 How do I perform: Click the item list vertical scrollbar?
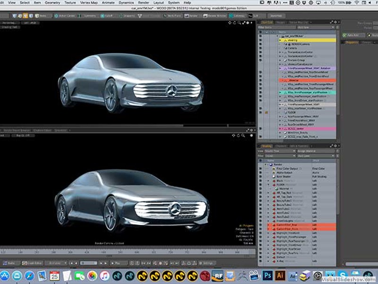click(338, 72)
